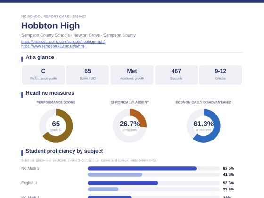The image size is (264, 198).
Task: Select the Academic growth Met card
Action: pyautogui.click(x=132, y=75)
